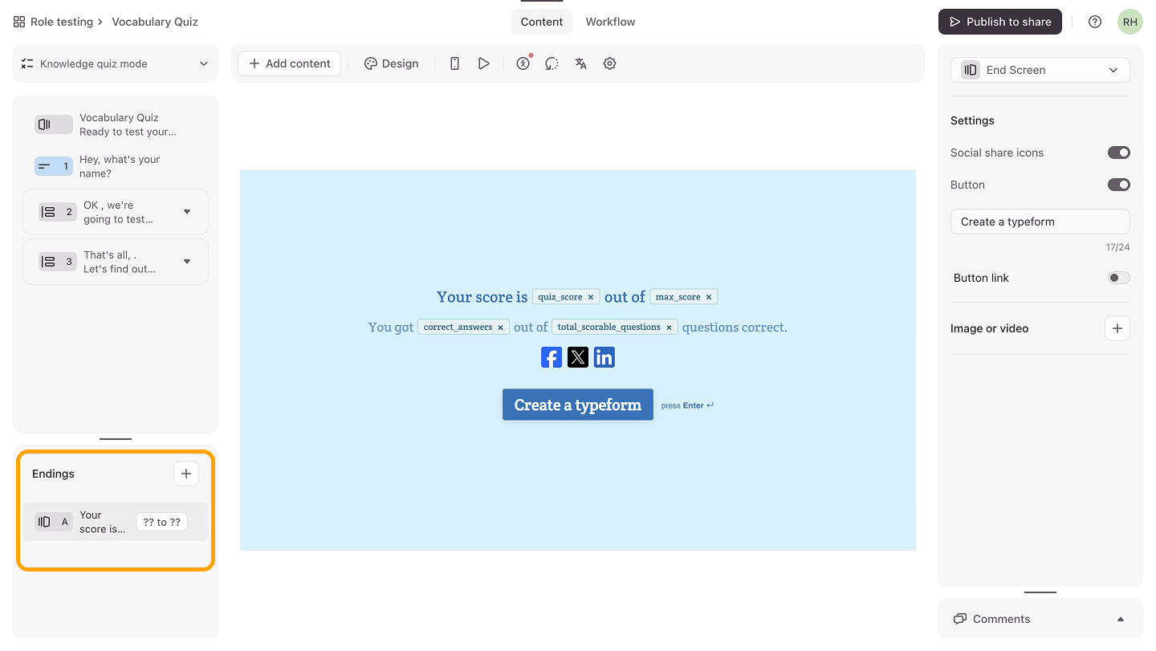
Task: Click the Your score is heading text
Action: click(482, 297)
